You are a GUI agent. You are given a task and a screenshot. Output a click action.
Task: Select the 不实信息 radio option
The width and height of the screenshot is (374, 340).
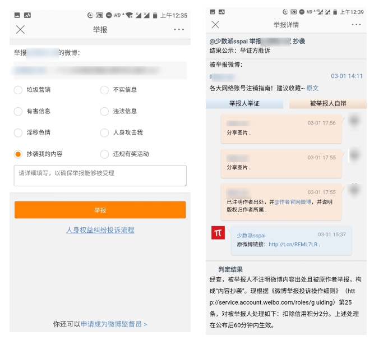click(104, 90)
